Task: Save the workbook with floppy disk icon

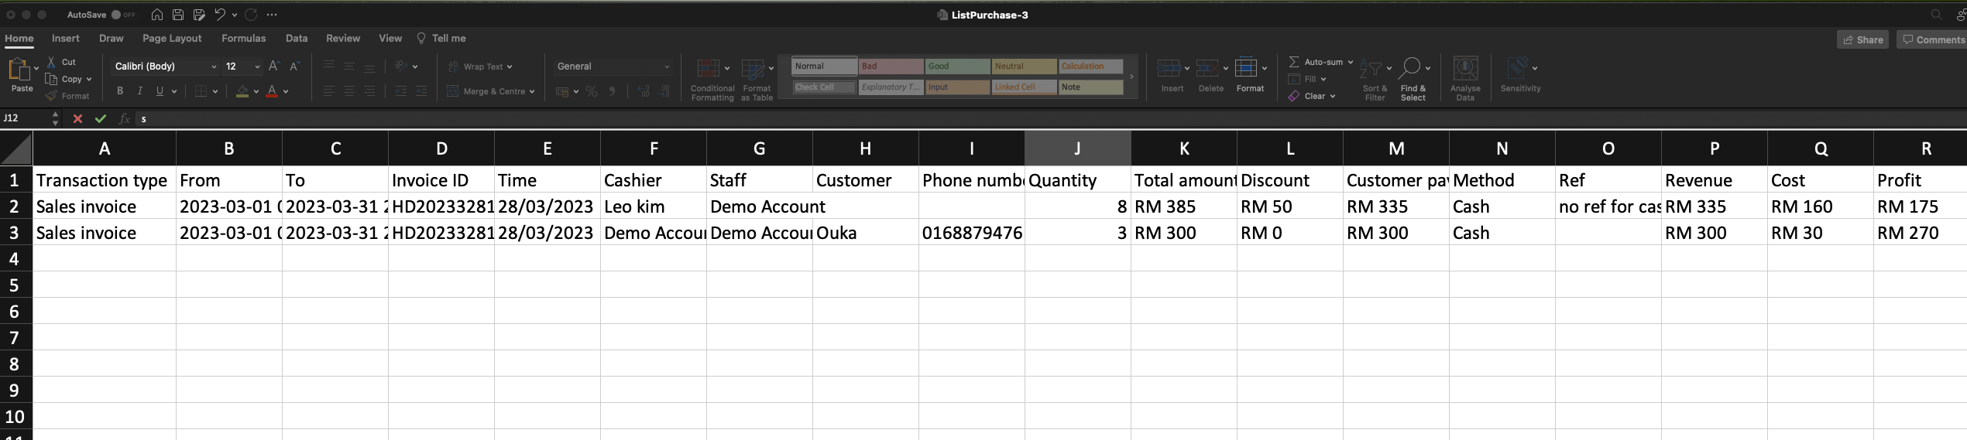Action: (x=178, y=15)
